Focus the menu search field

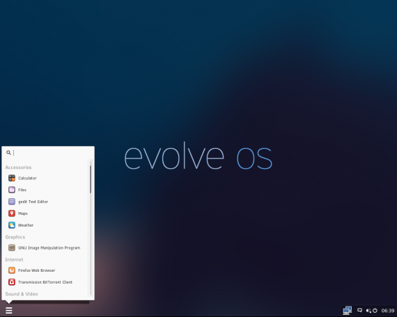(x=48, y=153)
